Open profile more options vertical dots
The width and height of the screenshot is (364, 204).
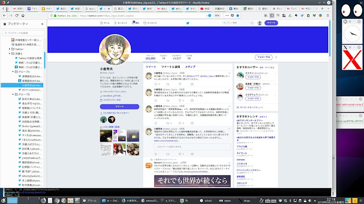[x=276, y=57]
